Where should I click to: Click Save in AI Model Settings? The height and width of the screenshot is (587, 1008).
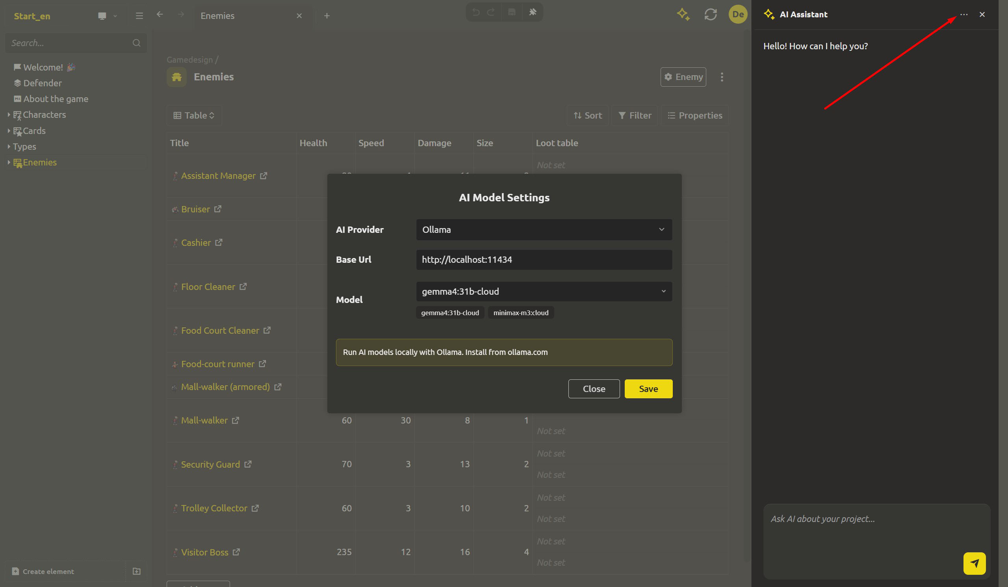pyautogui.click(x=648, y=388)
